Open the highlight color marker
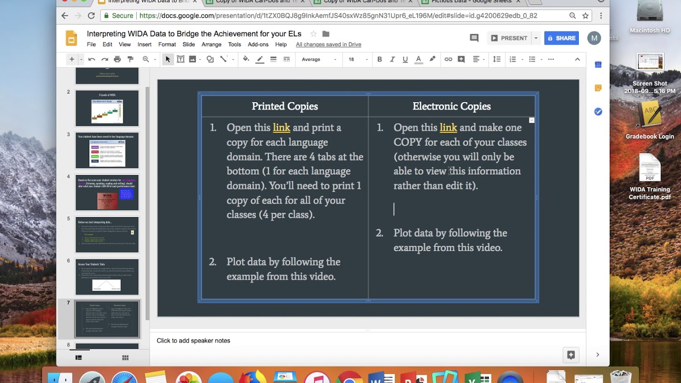 click(x=432, y=59)
